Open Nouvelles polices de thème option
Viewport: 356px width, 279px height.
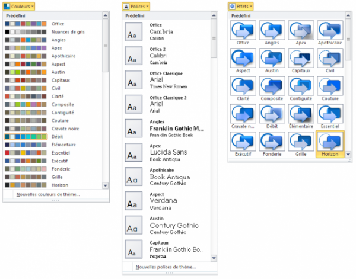pyautogui.click(x=166, y=267)
